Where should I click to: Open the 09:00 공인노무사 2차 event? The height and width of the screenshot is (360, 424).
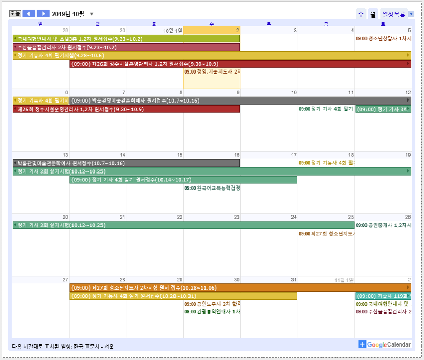tap(212, 304)
